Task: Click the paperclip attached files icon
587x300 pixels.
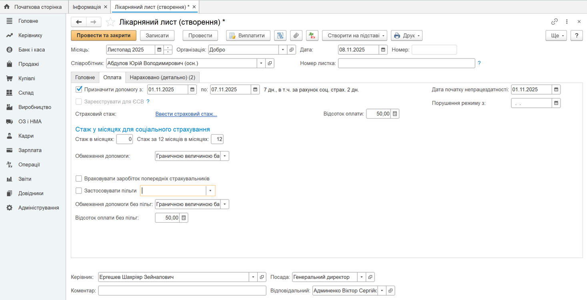Action: point(296,36)
